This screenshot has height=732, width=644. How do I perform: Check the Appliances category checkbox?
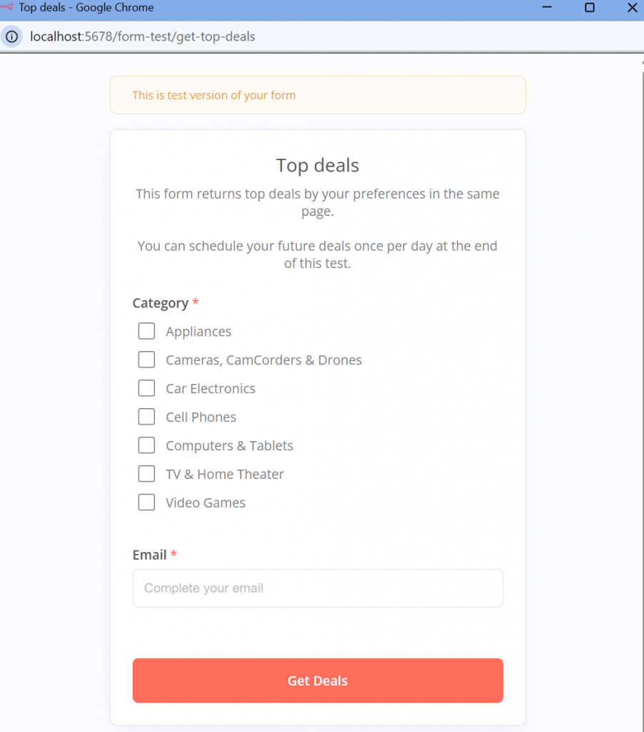tap(146, 331)
